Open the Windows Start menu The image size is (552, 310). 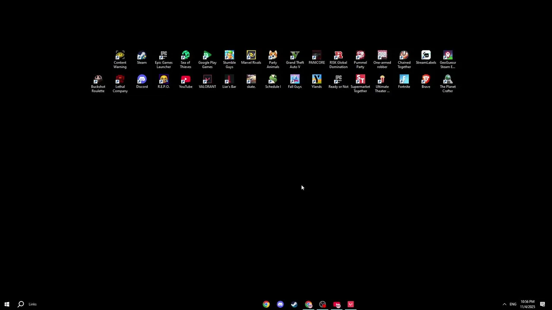(x=7, y=304)
